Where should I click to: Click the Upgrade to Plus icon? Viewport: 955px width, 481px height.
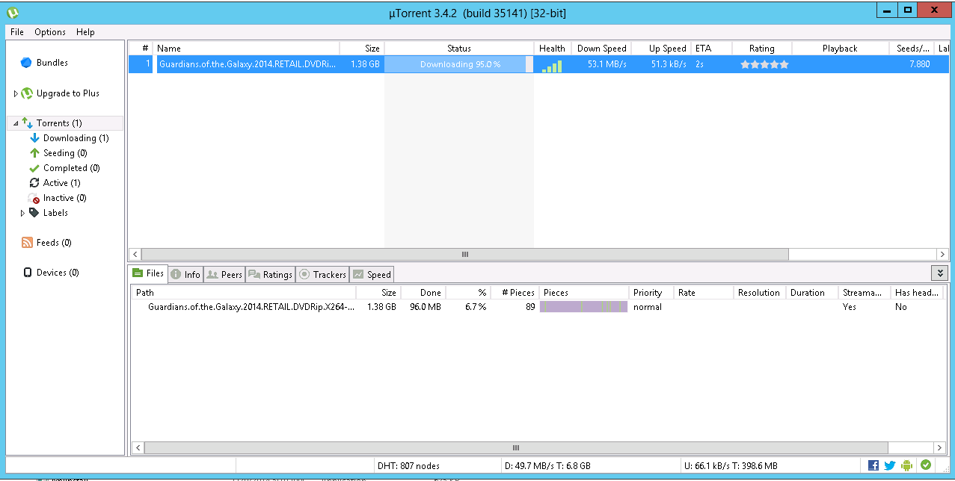(x=27, y=93)
